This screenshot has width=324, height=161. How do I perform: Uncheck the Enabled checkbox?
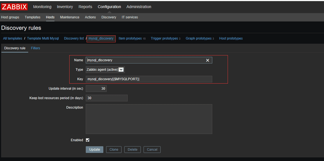[x=88, y=140]
